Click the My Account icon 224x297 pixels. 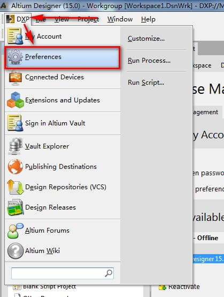tap(16, 36)
